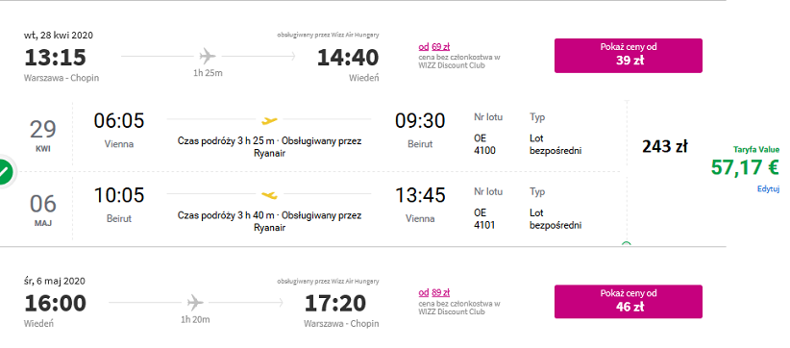Viewport: 790px width, 348px height.
Task: Select the 06 MAJ date block
Action: click(x=43, y=209)
